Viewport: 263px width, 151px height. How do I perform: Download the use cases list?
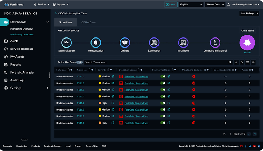pos(236,62)
